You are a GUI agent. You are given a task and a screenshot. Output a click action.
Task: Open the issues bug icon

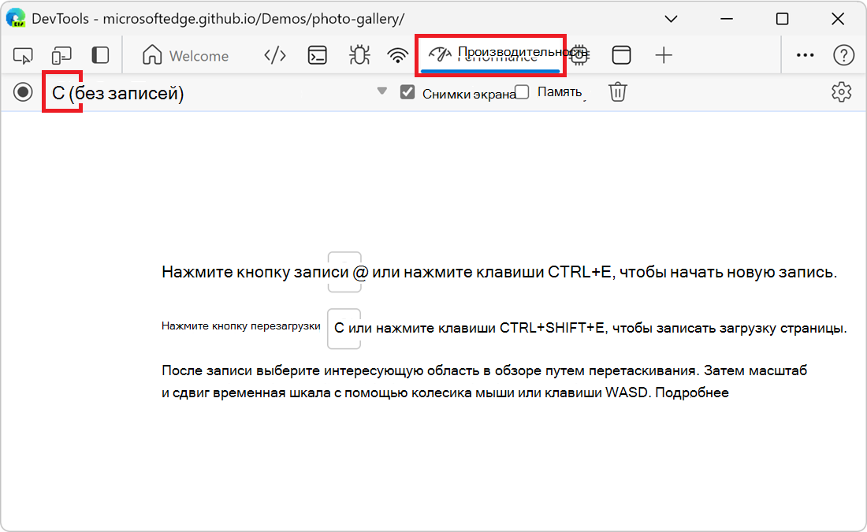pos(358,55)
